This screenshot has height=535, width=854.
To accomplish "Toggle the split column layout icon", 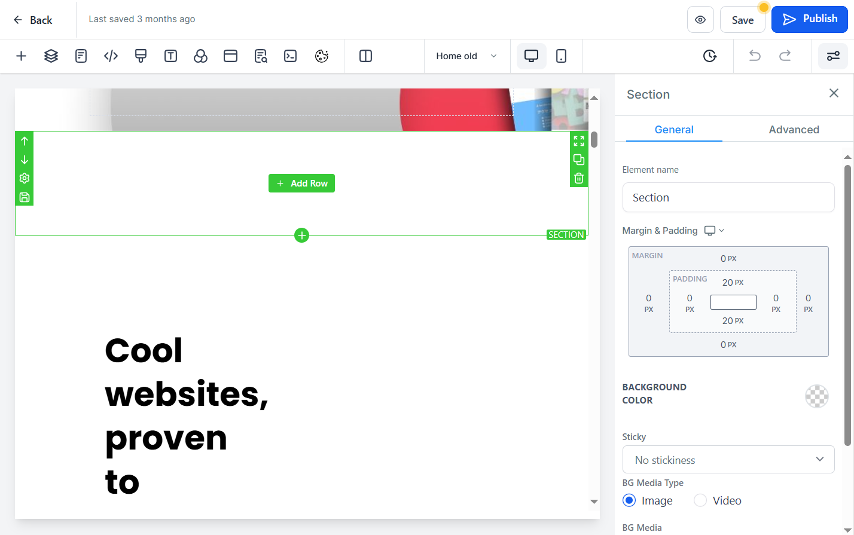I will click(x=365, y=56).
